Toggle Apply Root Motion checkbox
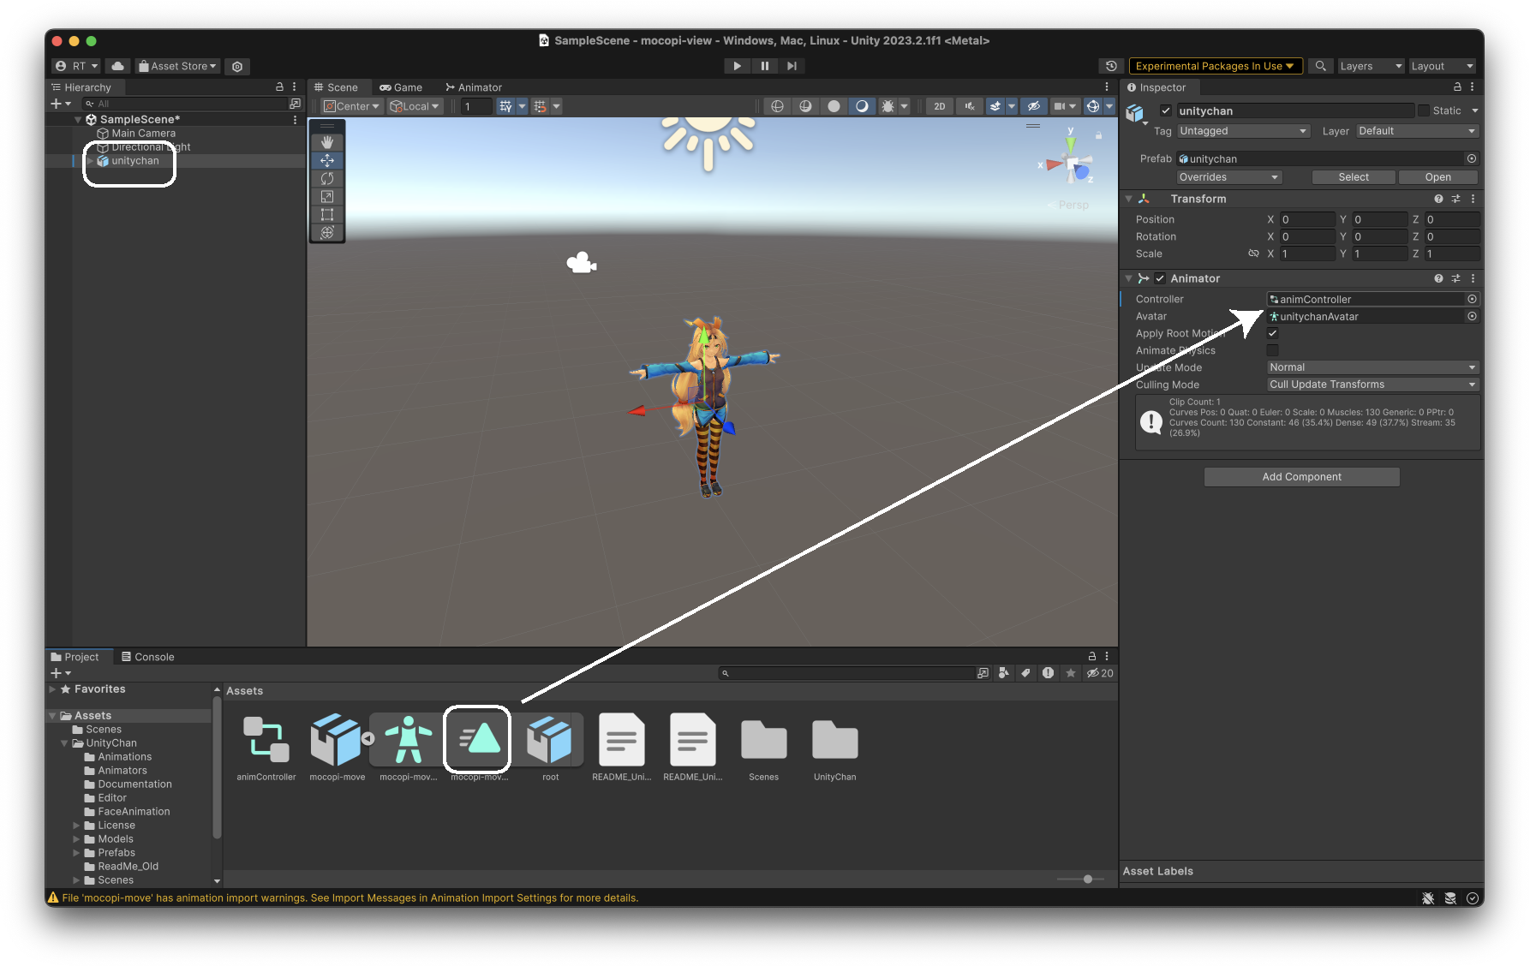 point(1272,333)
